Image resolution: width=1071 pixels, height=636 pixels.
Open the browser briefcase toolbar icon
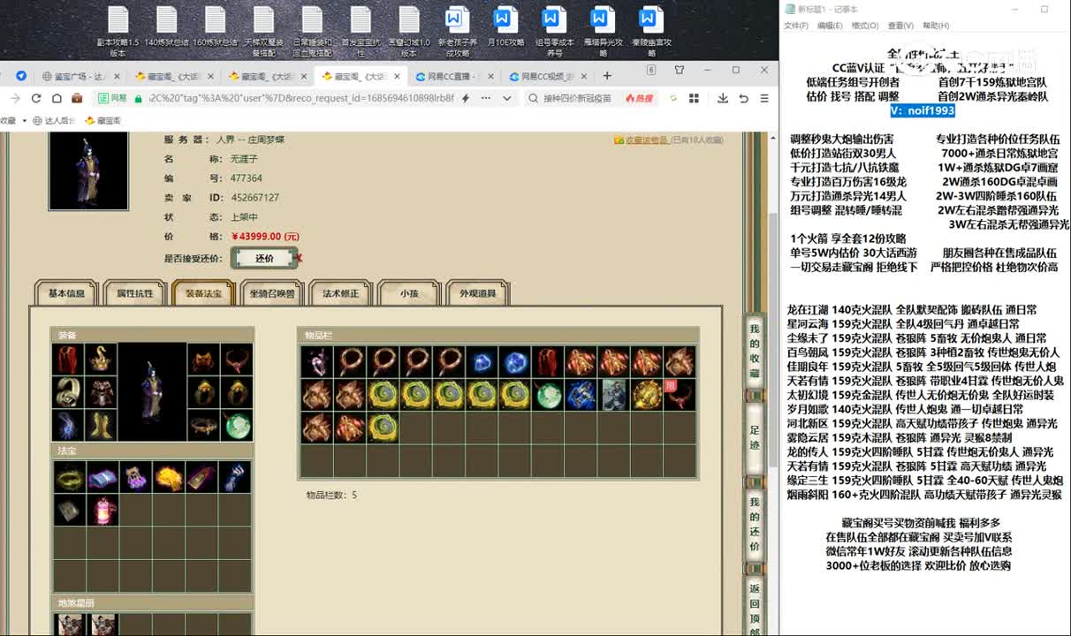77,98
